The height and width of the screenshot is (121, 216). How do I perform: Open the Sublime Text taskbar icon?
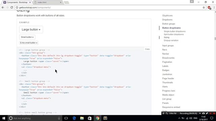105,118
